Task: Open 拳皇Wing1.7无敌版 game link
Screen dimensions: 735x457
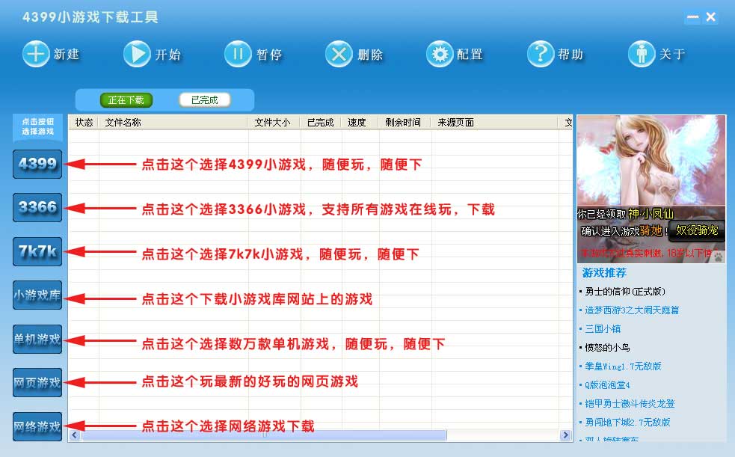Action: [623, 366]
